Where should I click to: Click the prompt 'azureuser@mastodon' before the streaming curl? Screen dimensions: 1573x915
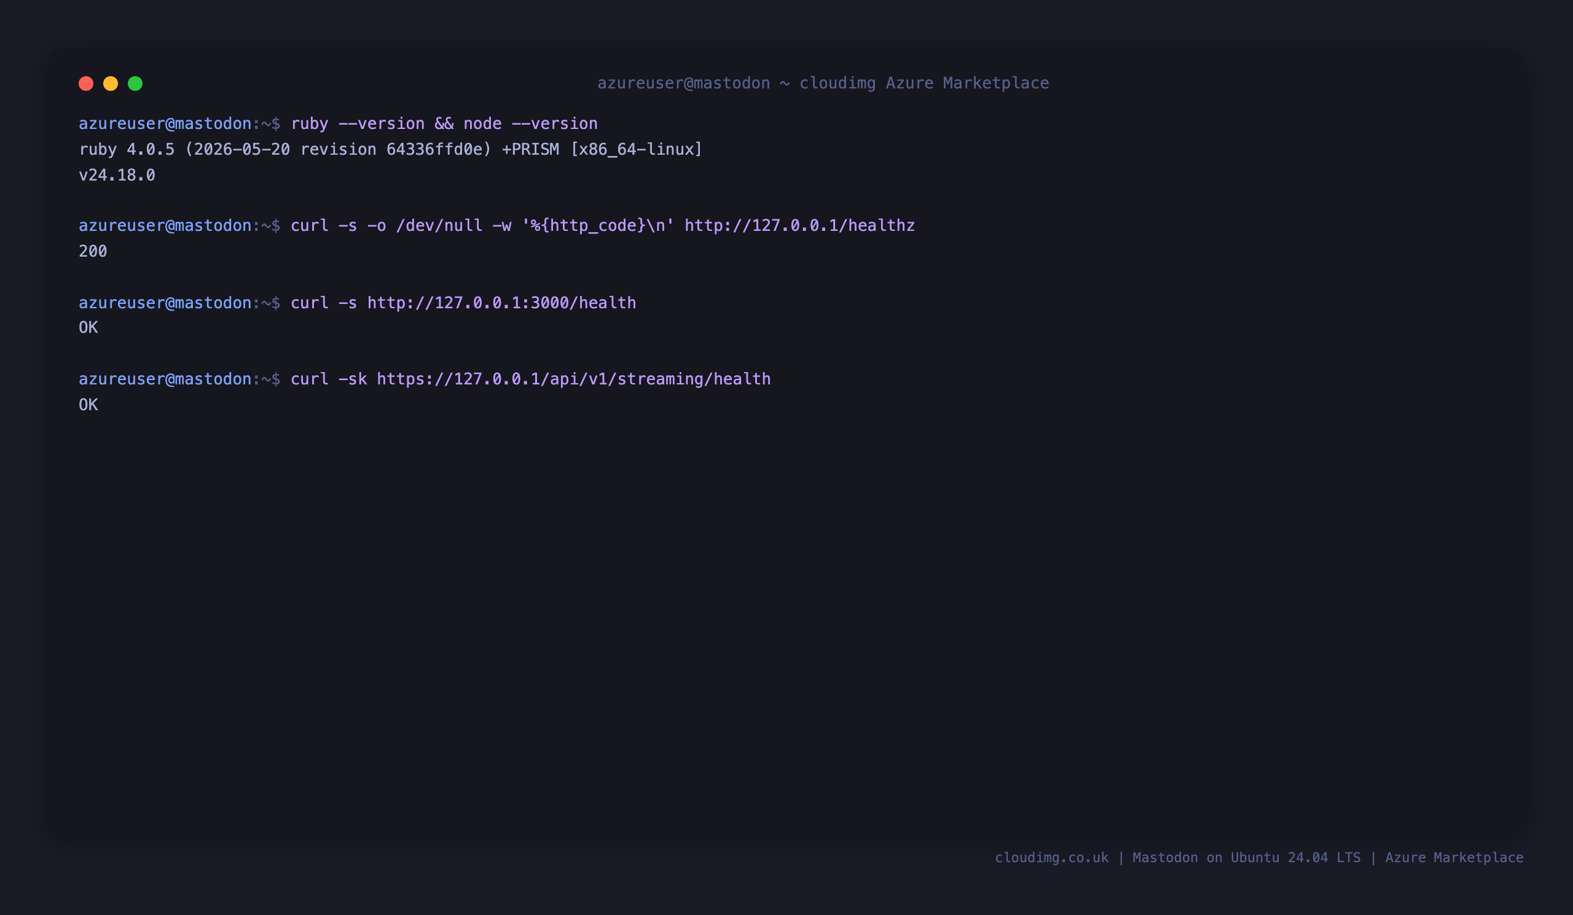pos(165,380)
